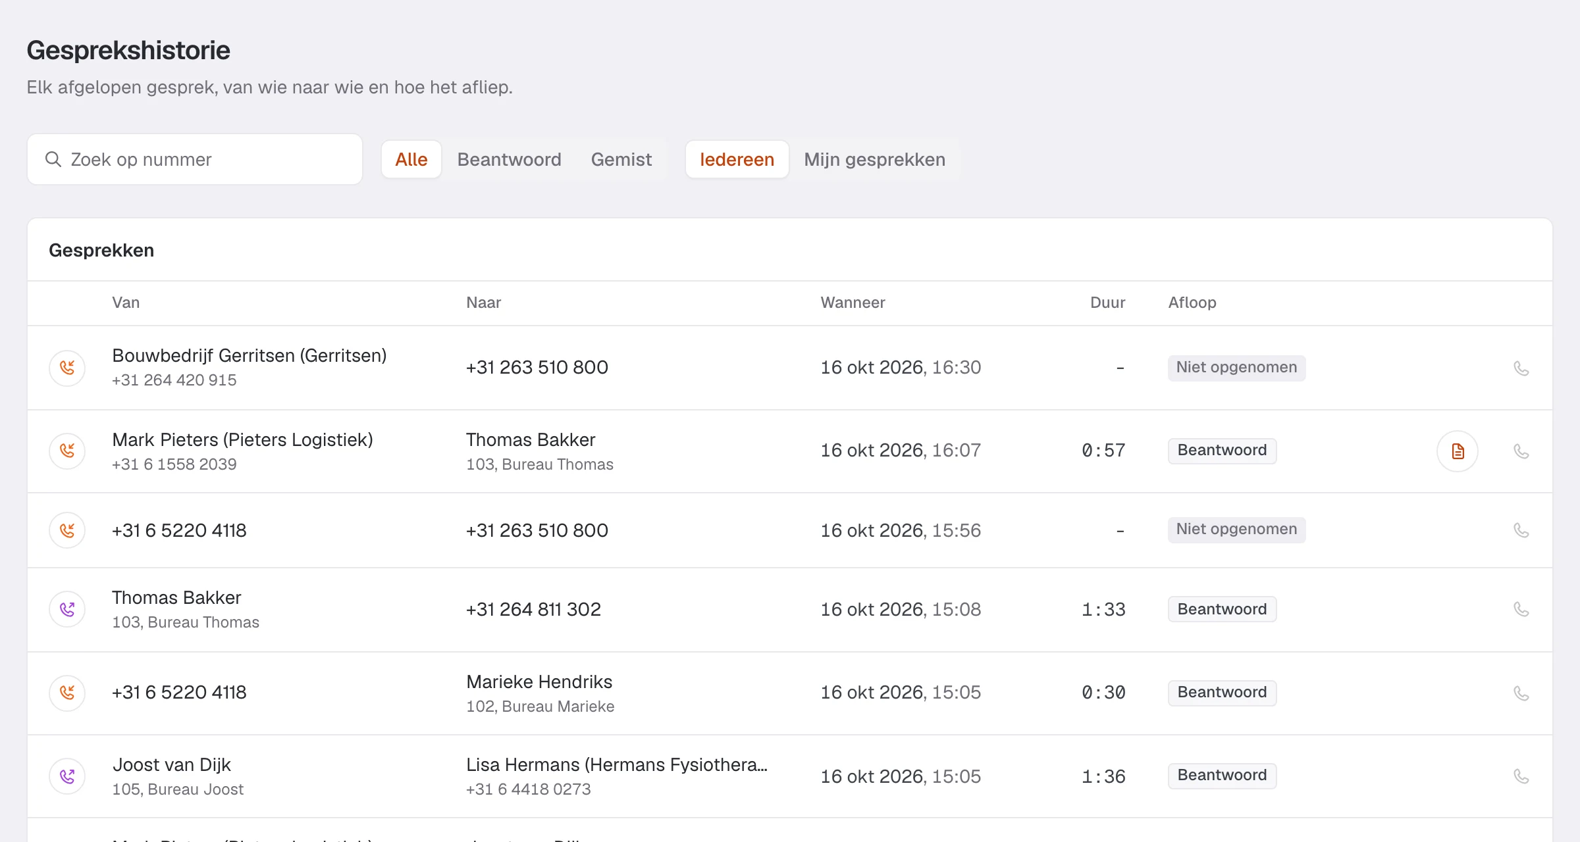The height and width of the screenshot is (842, 1580).
Task: Click the 0:57 duration value
Action: 1103,451
